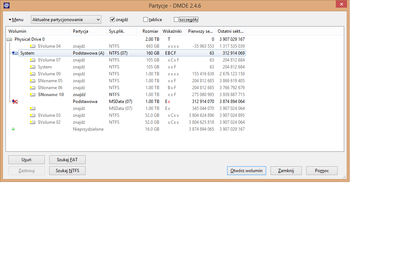Click the 'Ostatni sekt...' column header
The width and height of the screenshot is (420, 262).
pyautogui.click(x=231, y=31)
